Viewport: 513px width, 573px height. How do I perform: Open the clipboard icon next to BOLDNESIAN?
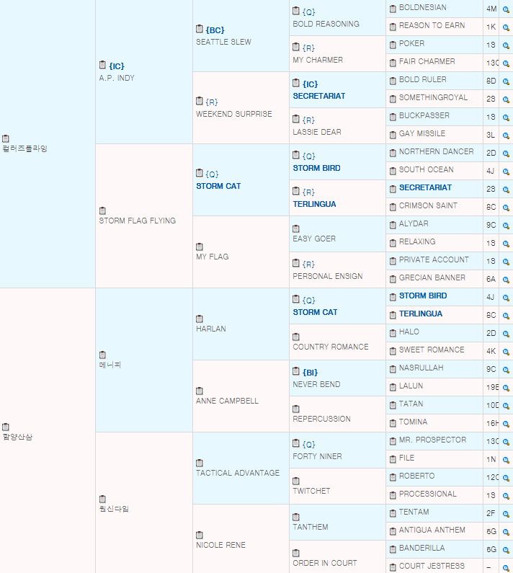pos(393,9)
